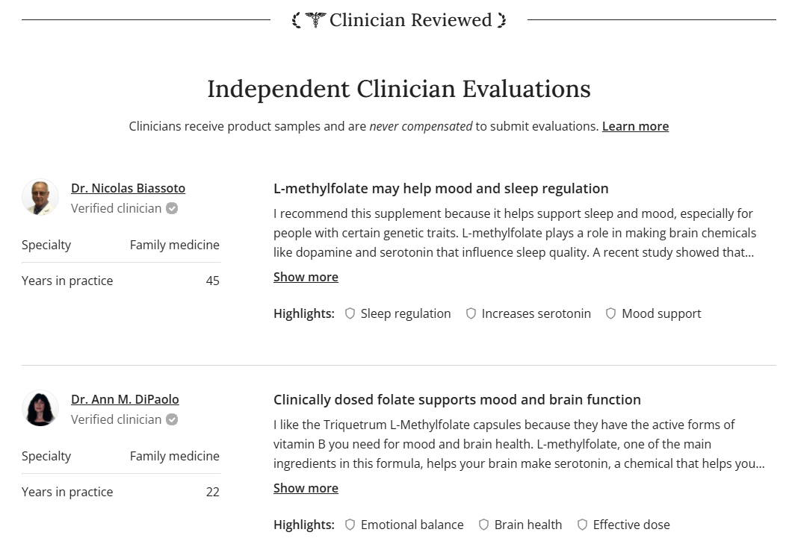Open Dr. Nicolas Biassoto's profile link
The height and width of the screenshot is (544, 795).
click(128, 188)
